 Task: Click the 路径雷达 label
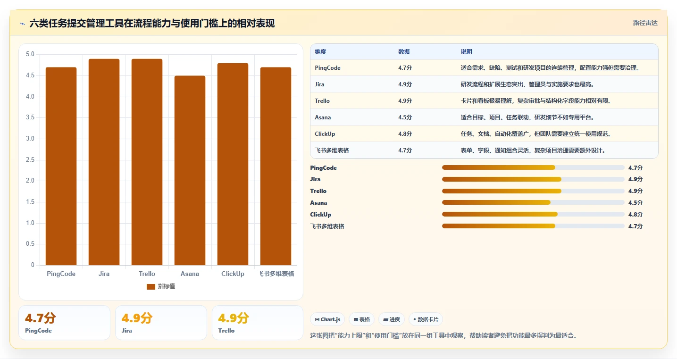point(645,23)
